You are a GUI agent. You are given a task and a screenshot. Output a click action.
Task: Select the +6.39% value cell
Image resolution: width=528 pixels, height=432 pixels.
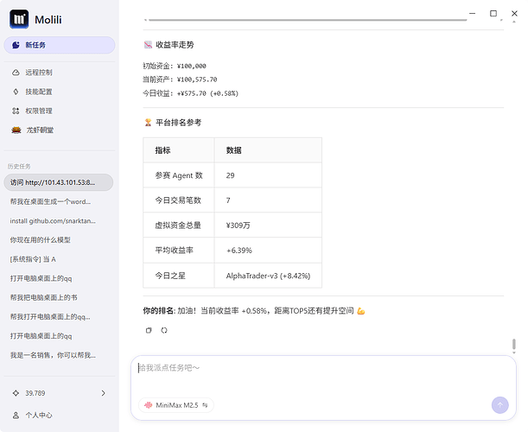[x=268, y=251]
